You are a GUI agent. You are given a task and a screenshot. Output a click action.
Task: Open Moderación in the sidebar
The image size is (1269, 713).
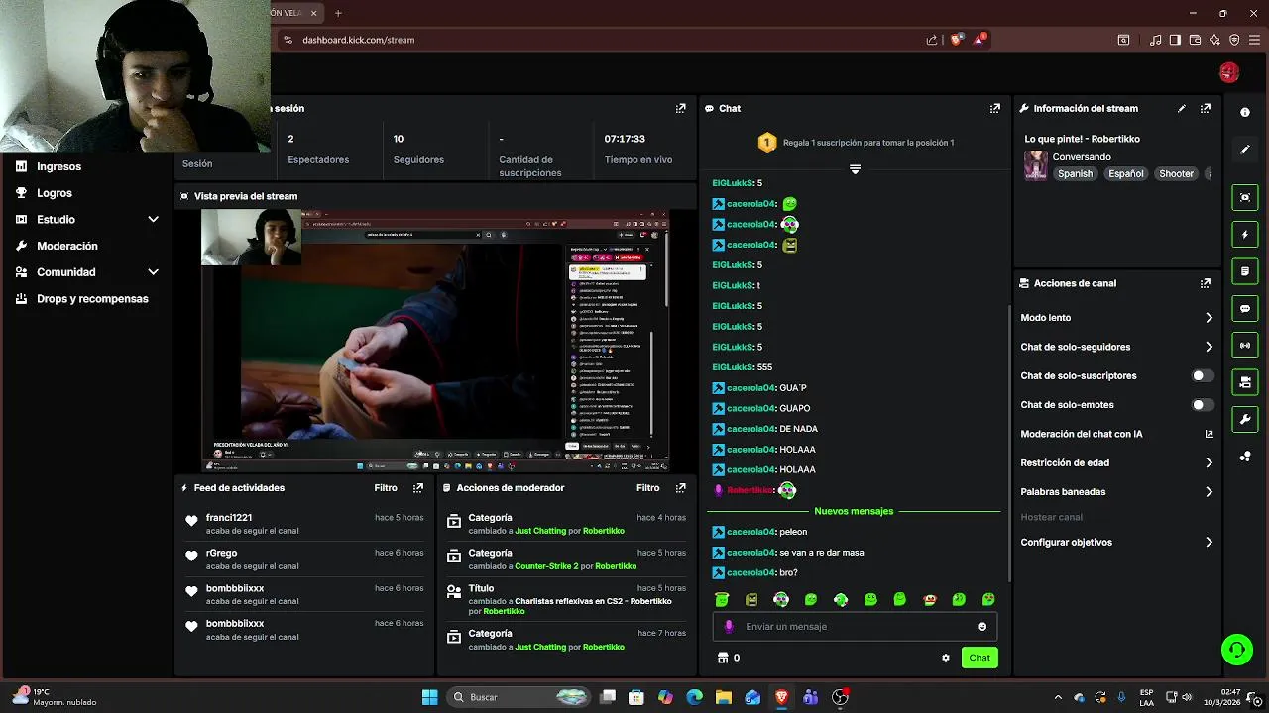67,246
